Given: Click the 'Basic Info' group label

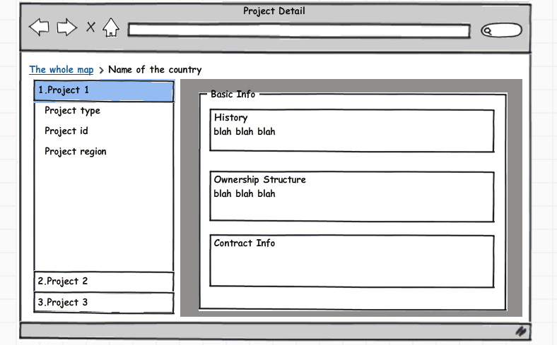Looking at the screenshot, I should pos(233,95).
